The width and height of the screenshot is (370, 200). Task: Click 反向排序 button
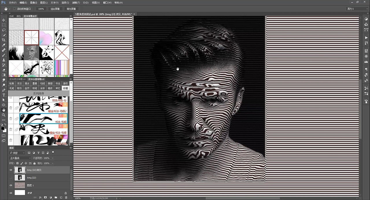click(x=39, y=94)
